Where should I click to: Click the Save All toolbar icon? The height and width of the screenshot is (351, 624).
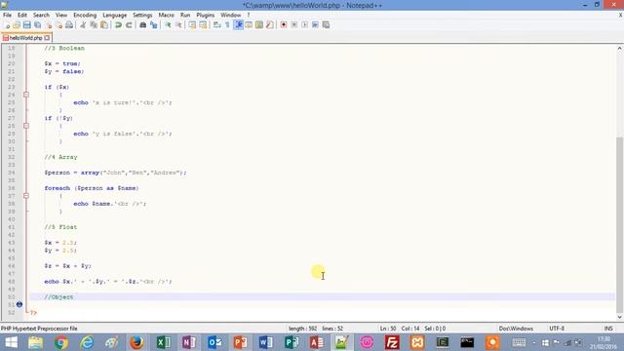click(37, 25)
